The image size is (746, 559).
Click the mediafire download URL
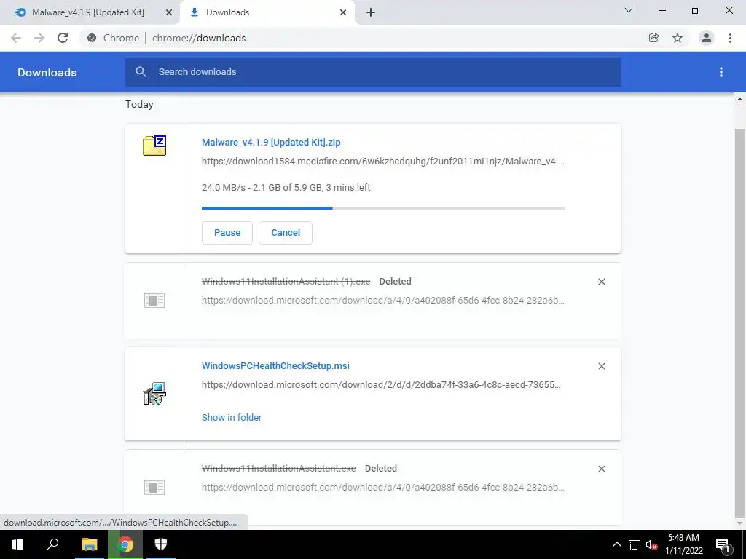(x=383, y=161)
